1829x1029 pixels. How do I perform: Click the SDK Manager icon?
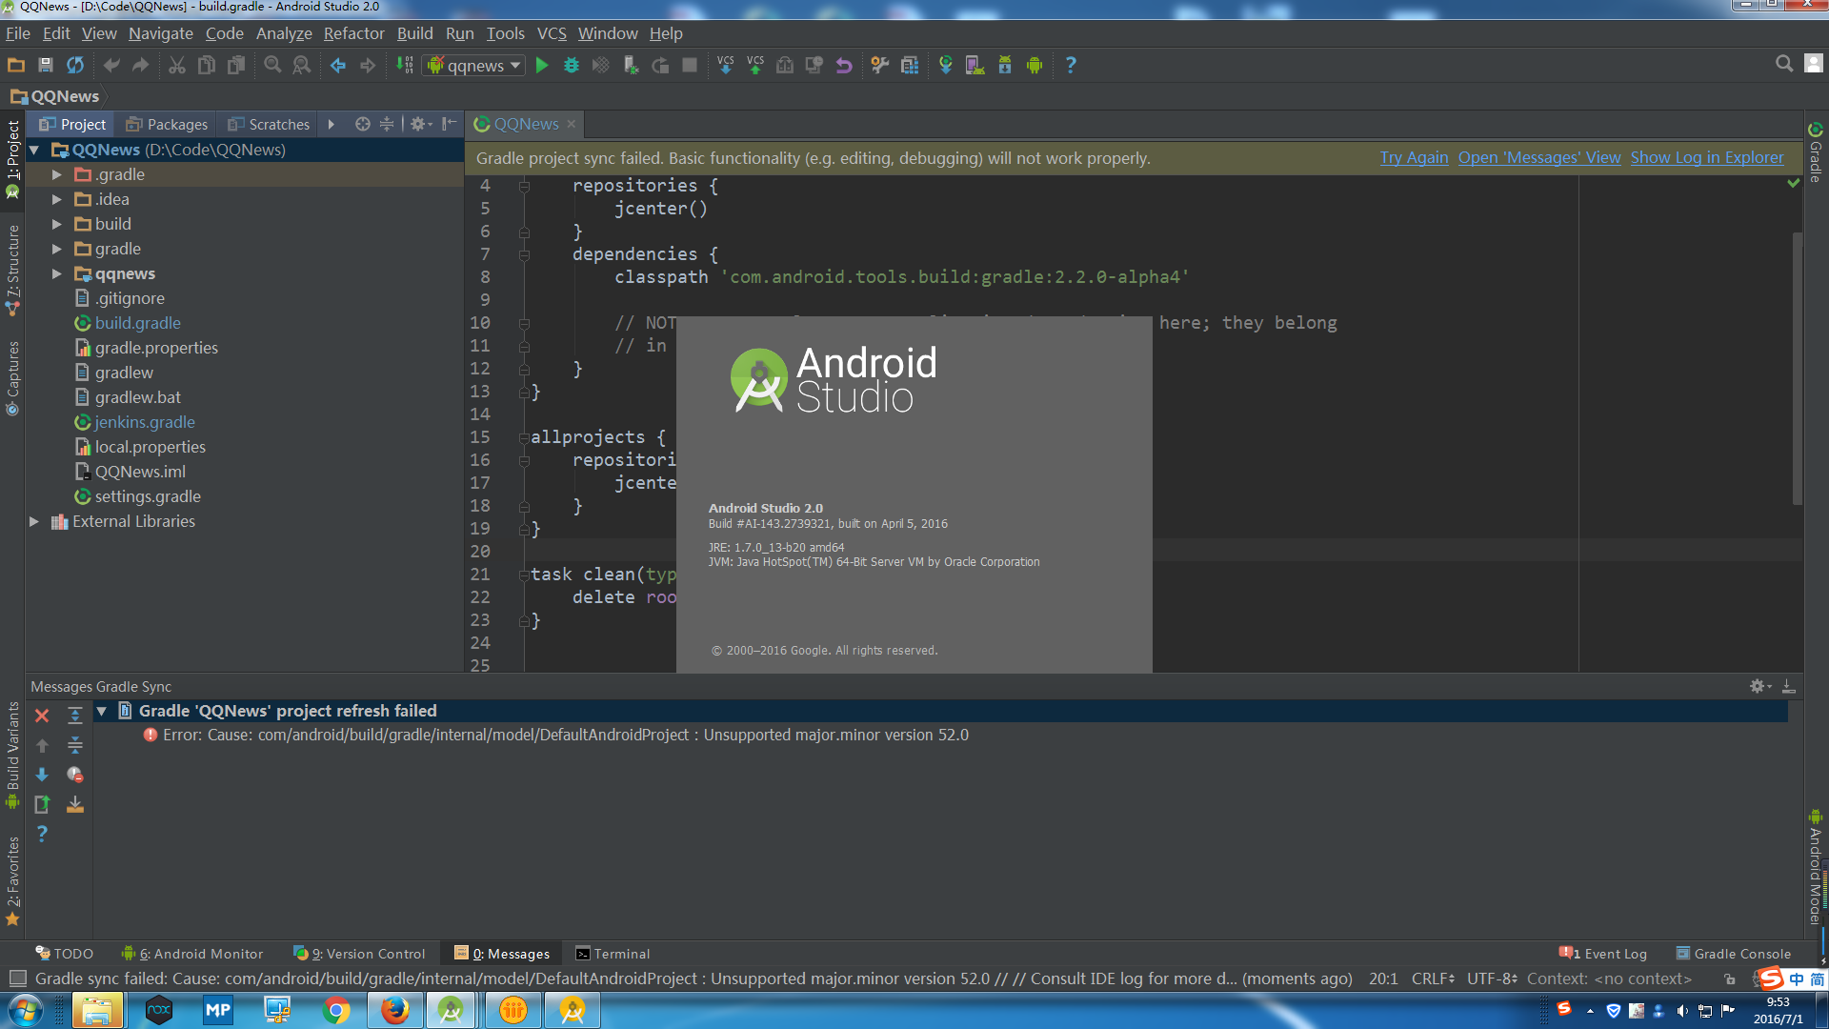(1005, 65)
